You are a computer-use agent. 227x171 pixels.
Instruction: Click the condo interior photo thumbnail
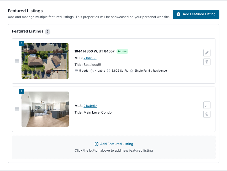(45, 109)
